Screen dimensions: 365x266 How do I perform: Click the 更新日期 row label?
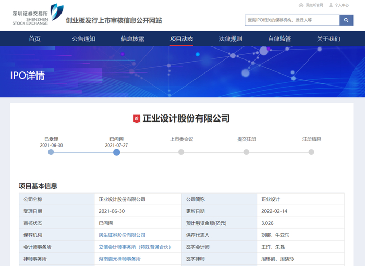point(196,211)
